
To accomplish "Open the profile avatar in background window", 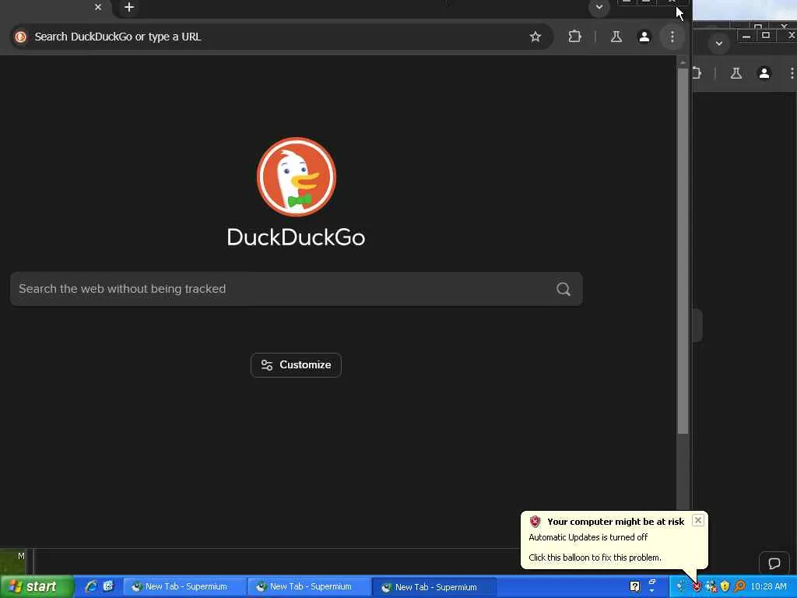I will tap(764, 73).
